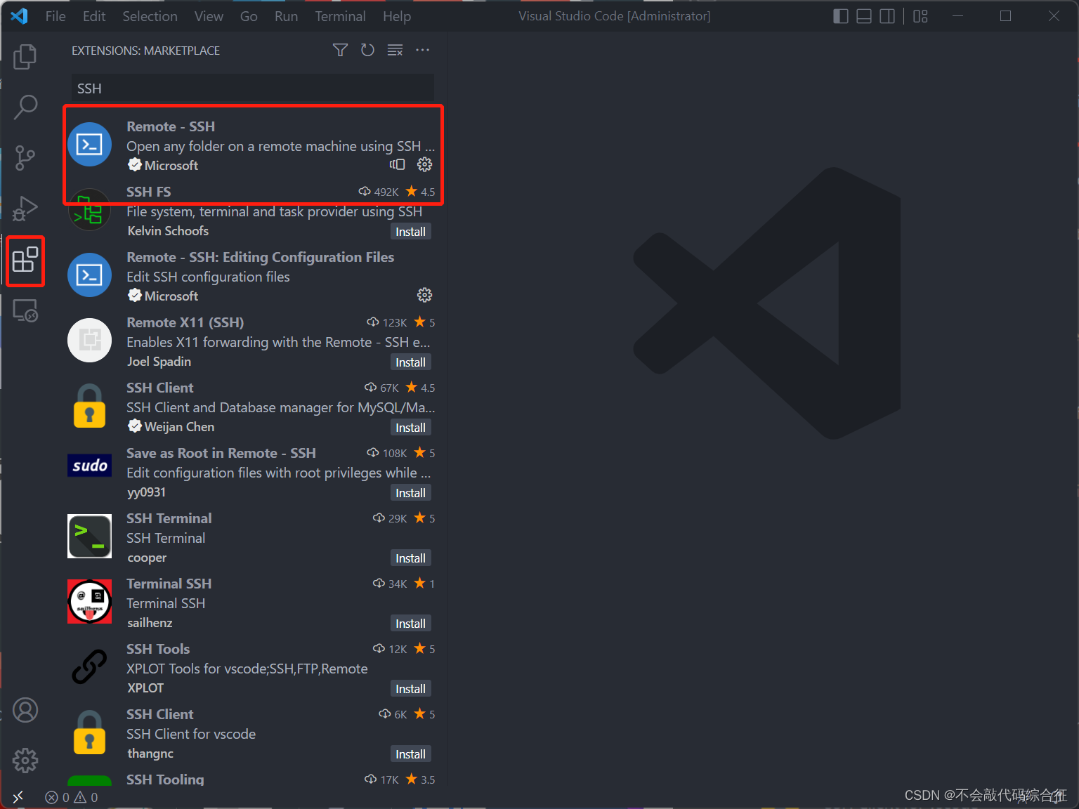Install the SSH Terminal extension by cooper
The image size is (1079, 809).
tap(410, 558)
